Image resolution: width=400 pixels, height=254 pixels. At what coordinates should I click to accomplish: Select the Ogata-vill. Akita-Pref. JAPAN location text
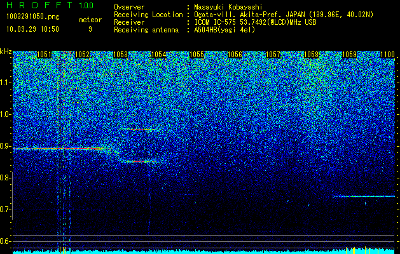(284, 15)
